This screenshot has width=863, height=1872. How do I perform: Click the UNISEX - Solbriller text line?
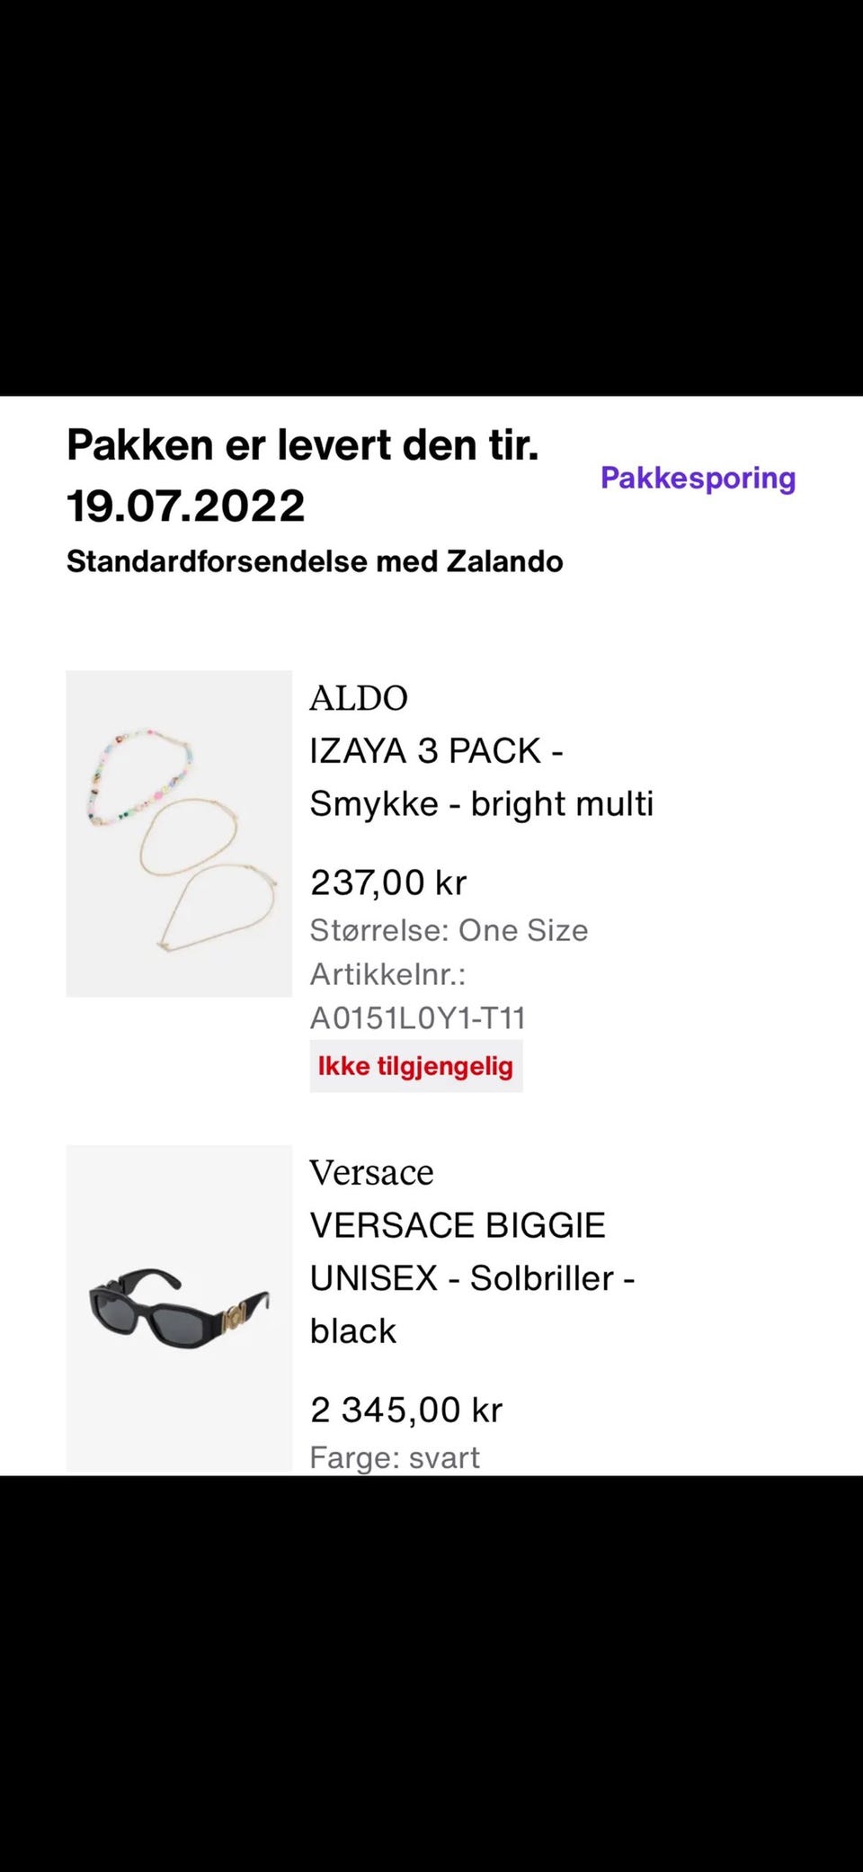coord(472,1278)
